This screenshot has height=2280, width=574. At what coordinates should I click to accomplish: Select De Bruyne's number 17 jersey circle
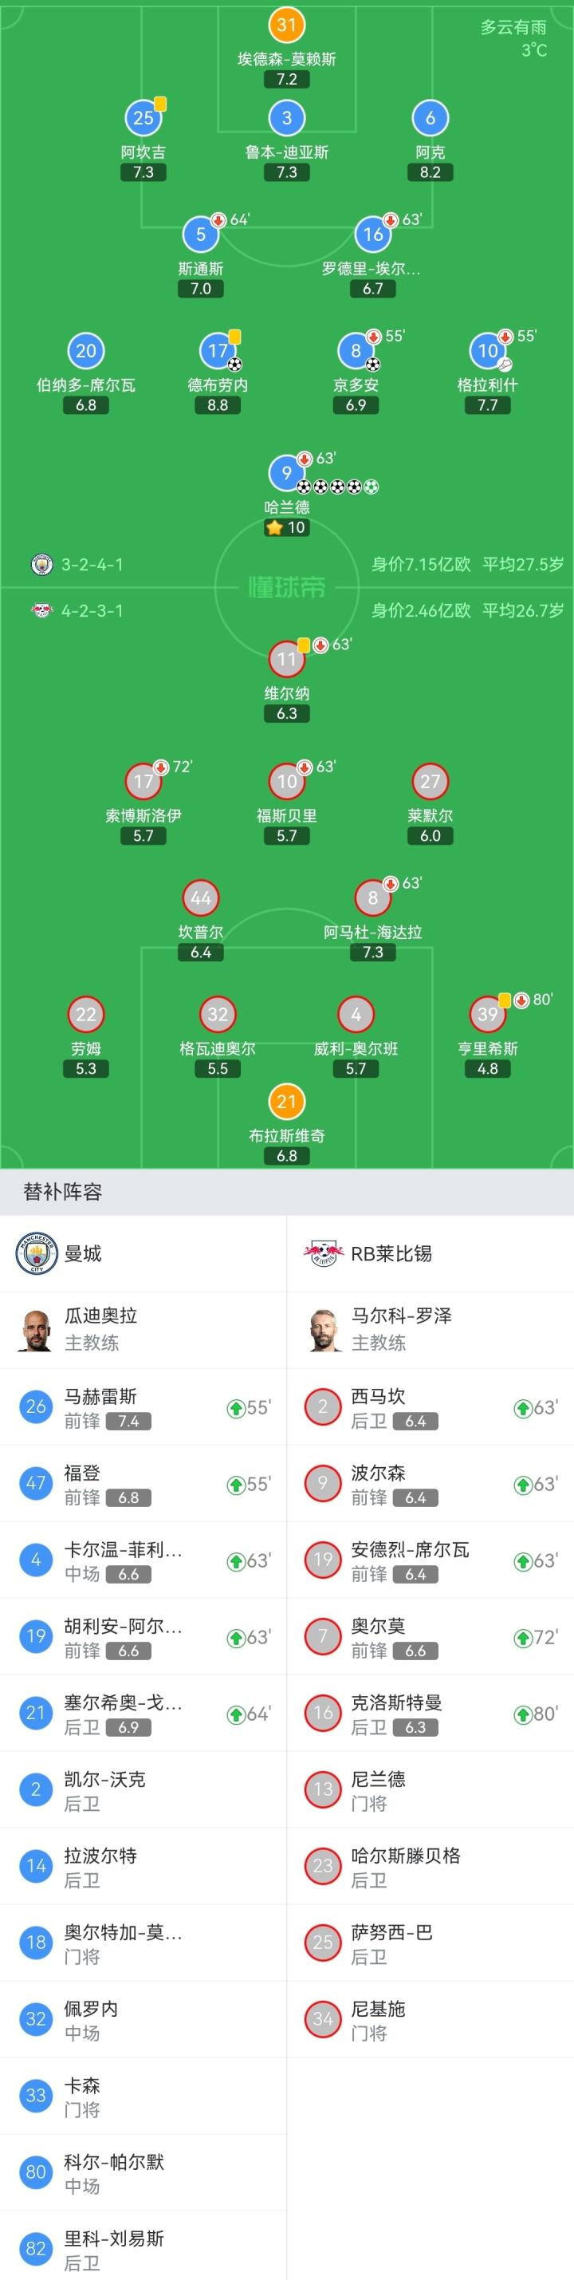pyautogui.click(x=218, y=351)
